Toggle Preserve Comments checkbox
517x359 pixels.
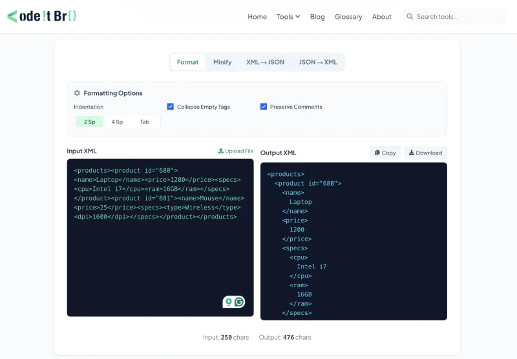(264, 107)
